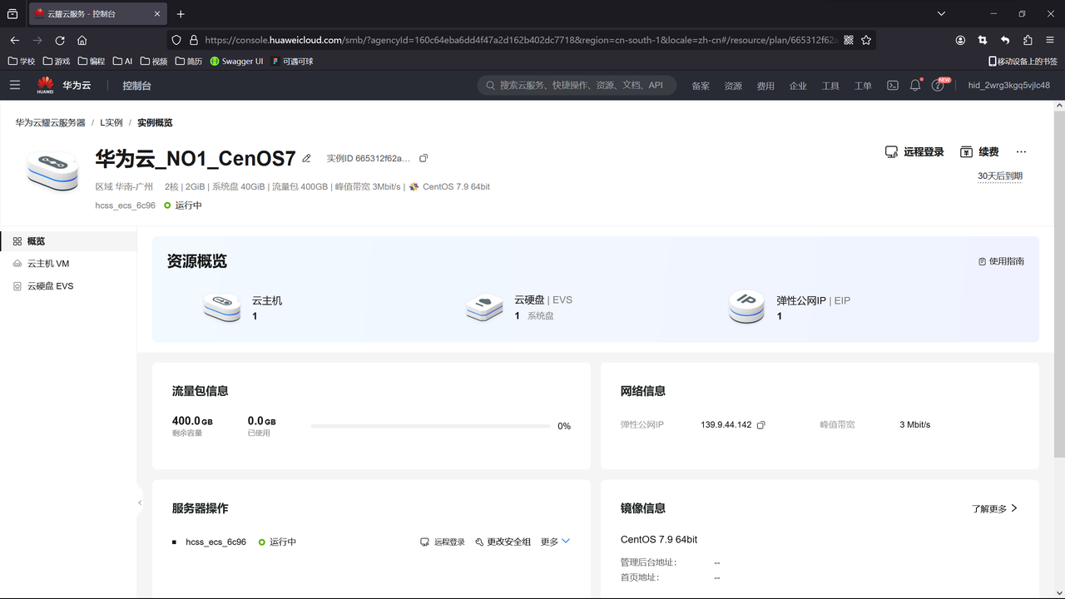Open the 简历 bookmarks folder
Image resolution: width=1065 pixels, height=599 pixels.
point(189,61)
